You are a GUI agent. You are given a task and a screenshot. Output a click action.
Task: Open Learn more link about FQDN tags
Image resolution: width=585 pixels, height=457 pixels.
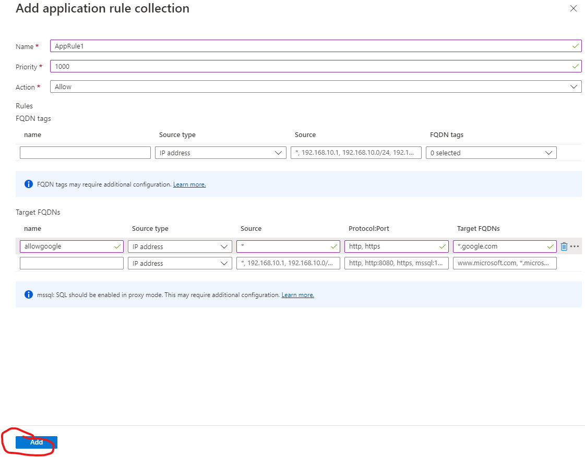189,184
